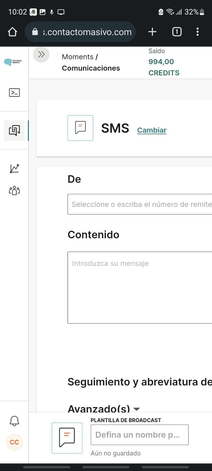This screenshot has height=471, width=212.
Task: Focus the Introduzca su mensaje text area
Action: click(140, 287)
